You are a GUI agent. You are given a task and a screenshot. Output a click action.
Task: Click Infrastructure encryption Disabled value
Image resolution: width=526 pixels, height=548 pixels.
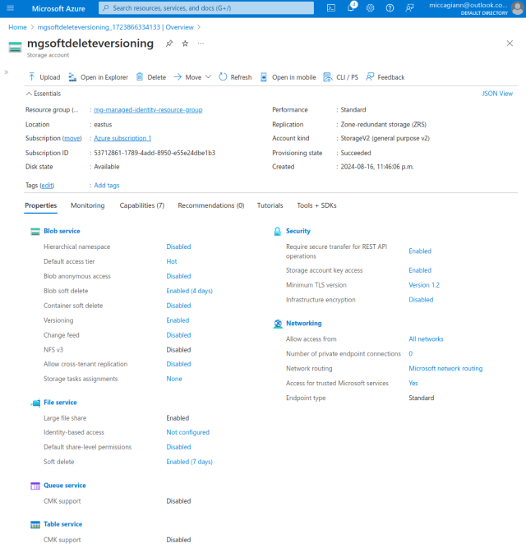[x=421, y=300]
